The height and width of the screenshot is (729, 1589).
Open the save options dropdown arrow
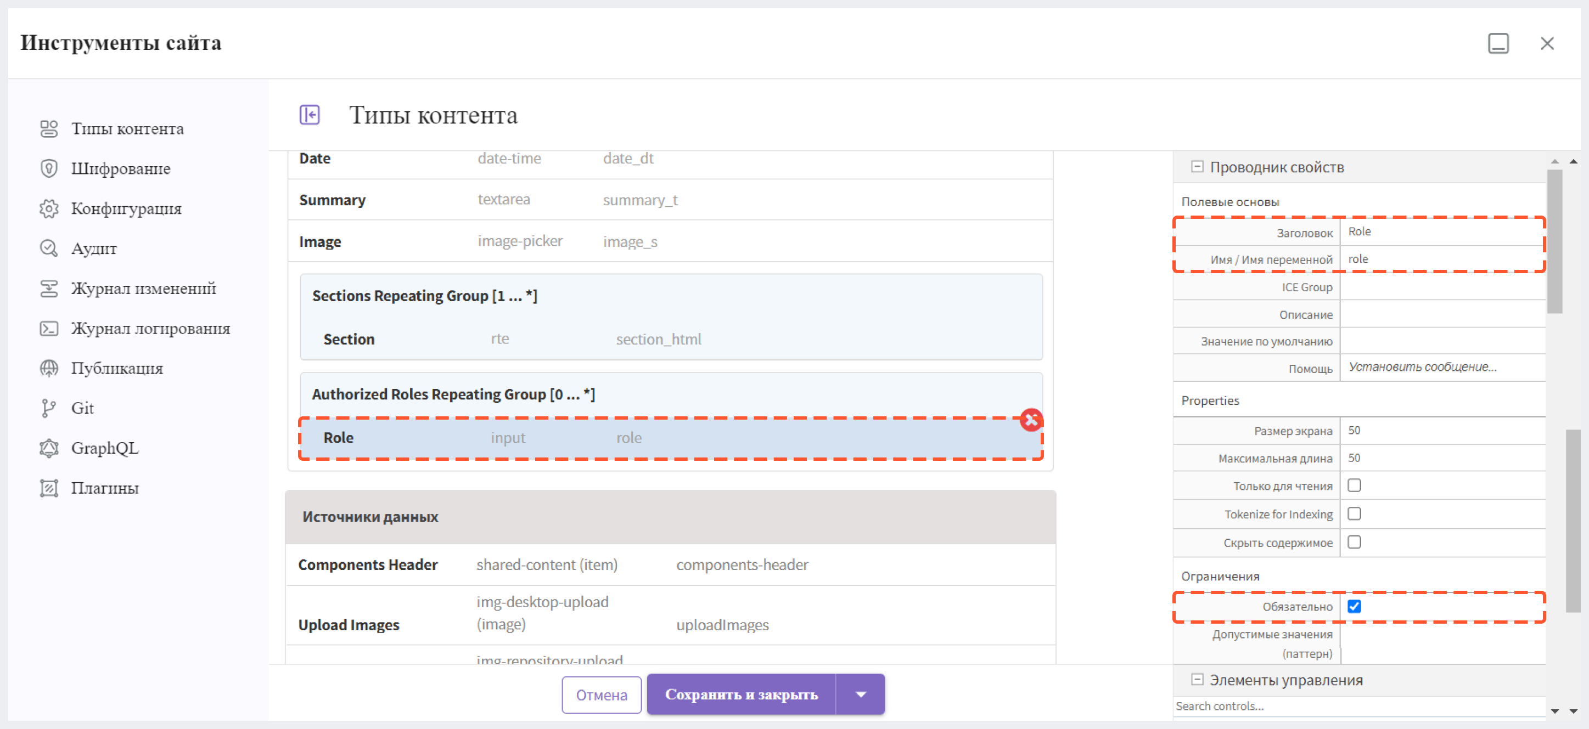coord(861,694)
